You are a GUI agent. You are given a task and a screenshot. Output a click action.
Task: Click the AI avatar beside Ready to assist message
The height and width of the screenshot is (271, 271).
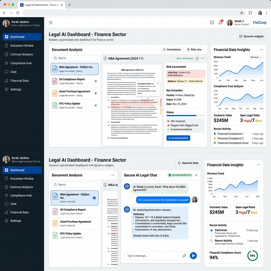[127, 186]
